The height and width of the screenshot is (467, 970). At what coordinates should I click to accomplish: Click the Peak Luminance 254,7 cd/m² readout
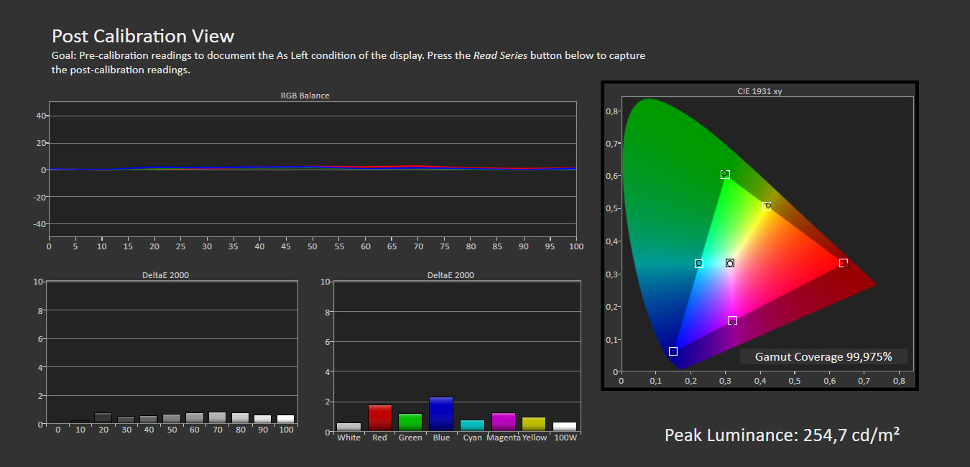coord(782,435)
